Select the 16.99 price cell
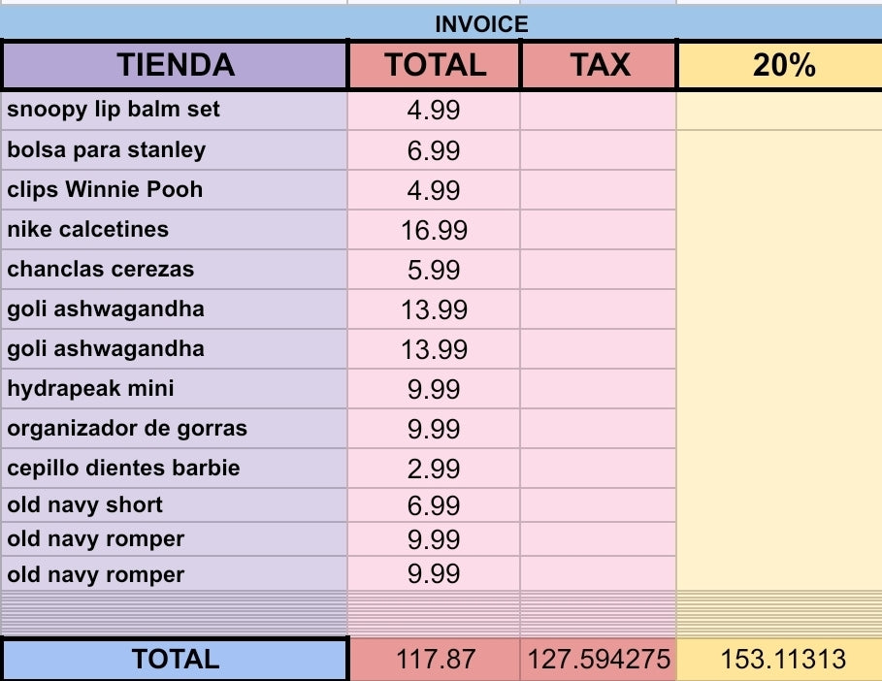The width and height of the screenshot is (882, 681). (x=434, y=230)
